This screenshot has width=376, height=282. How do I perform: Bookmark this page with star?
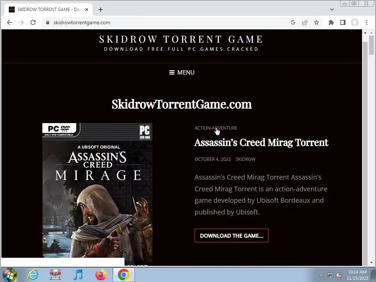click(317, 22)
